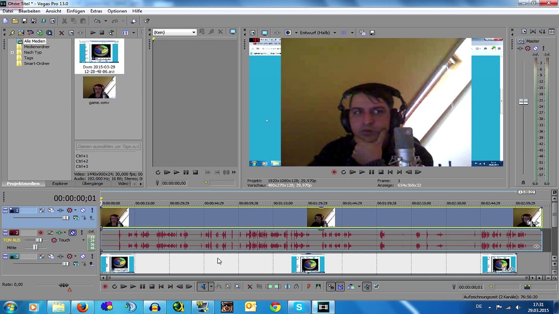Viewport: 559px width, 314px height.
Task: Open views dropdown arrow in Project Media
Action: coord(133,33)
